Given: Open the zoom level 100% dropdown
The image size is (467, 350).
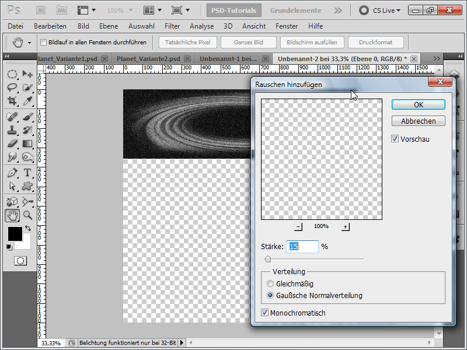Looking at the screenshot, I should [x=130, y=10].
